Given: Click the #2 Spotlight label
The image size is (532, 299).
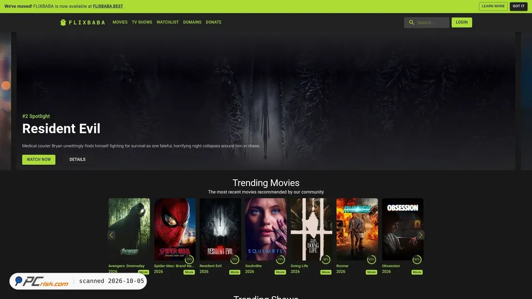Looking at the screenshot, I should point(36,116).
